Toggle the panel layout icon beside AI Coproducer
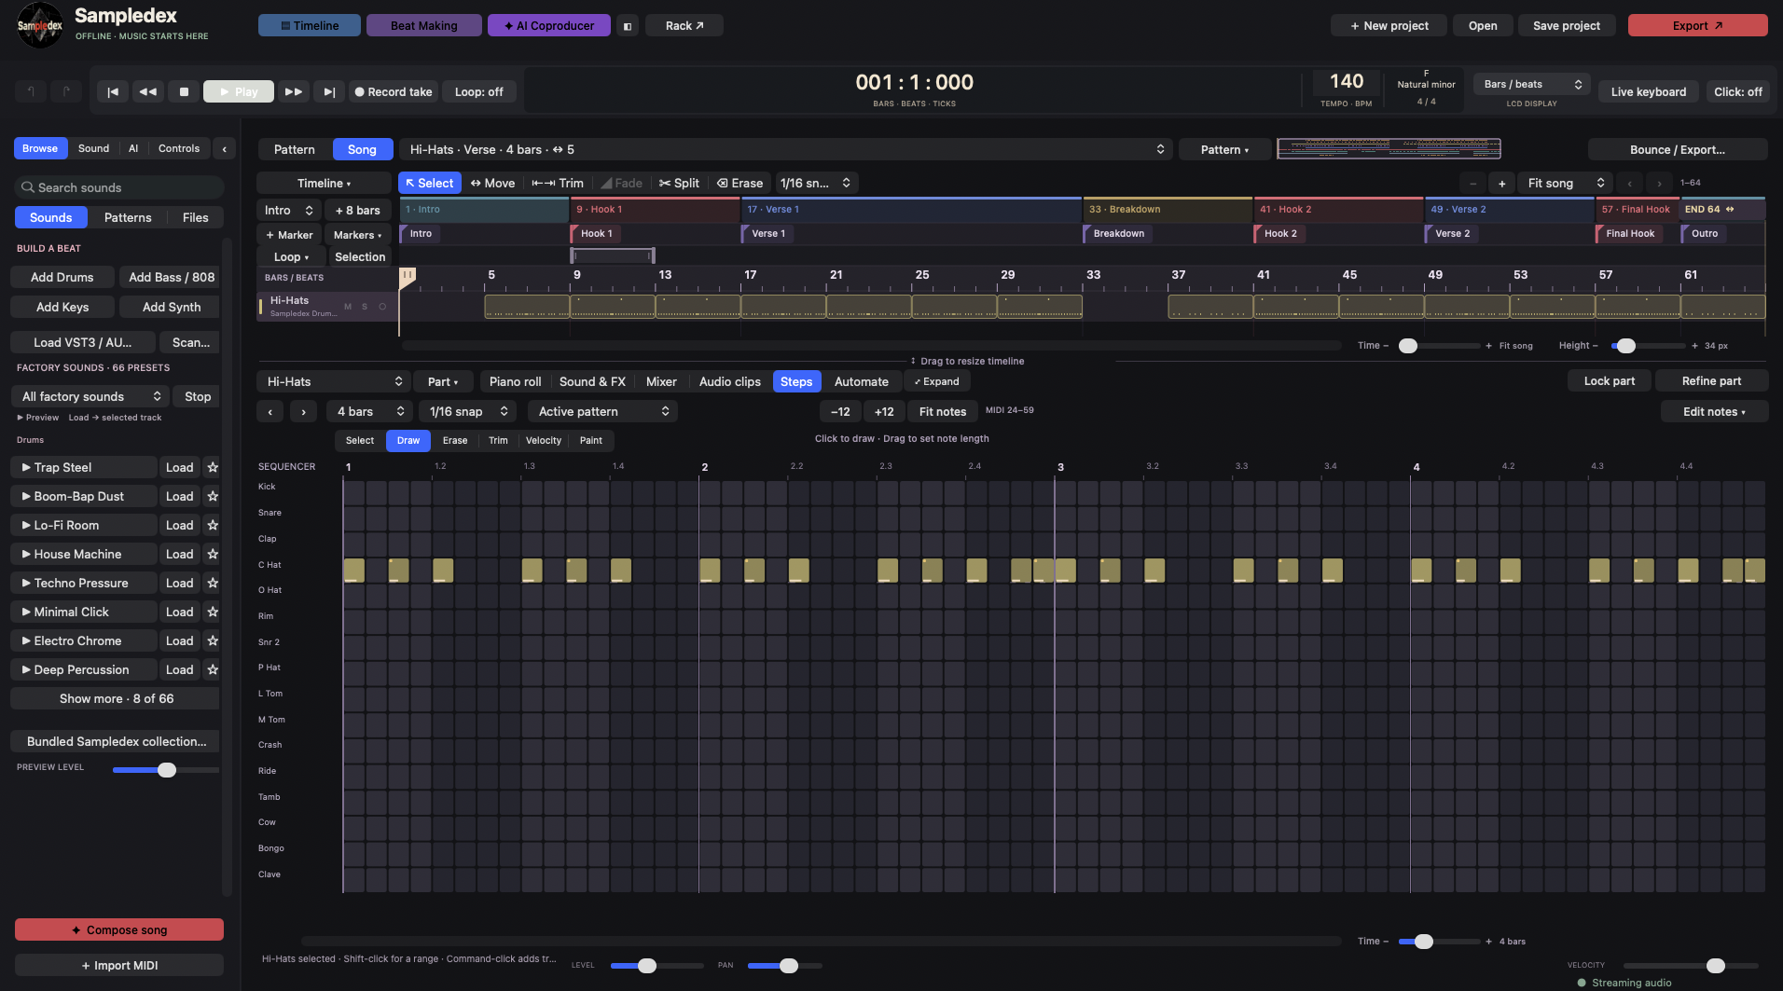Viewport: 1783px width, 991px height. (628, 26)
